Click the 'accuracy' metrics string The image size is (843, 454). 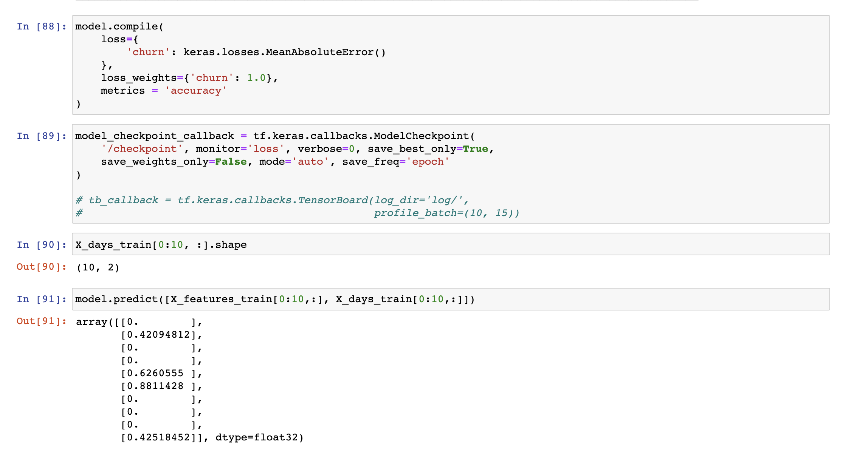point(195,91)
